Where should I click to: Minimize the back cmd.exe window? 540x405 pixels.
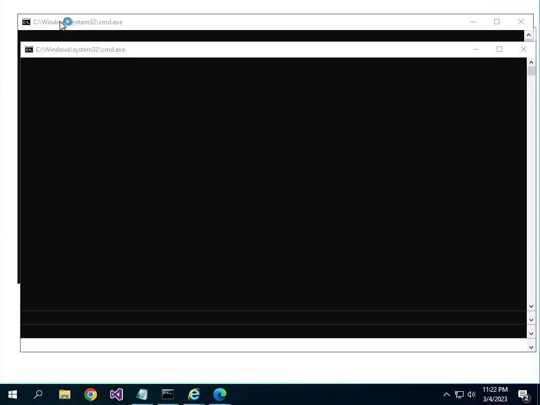coord(473,22)
